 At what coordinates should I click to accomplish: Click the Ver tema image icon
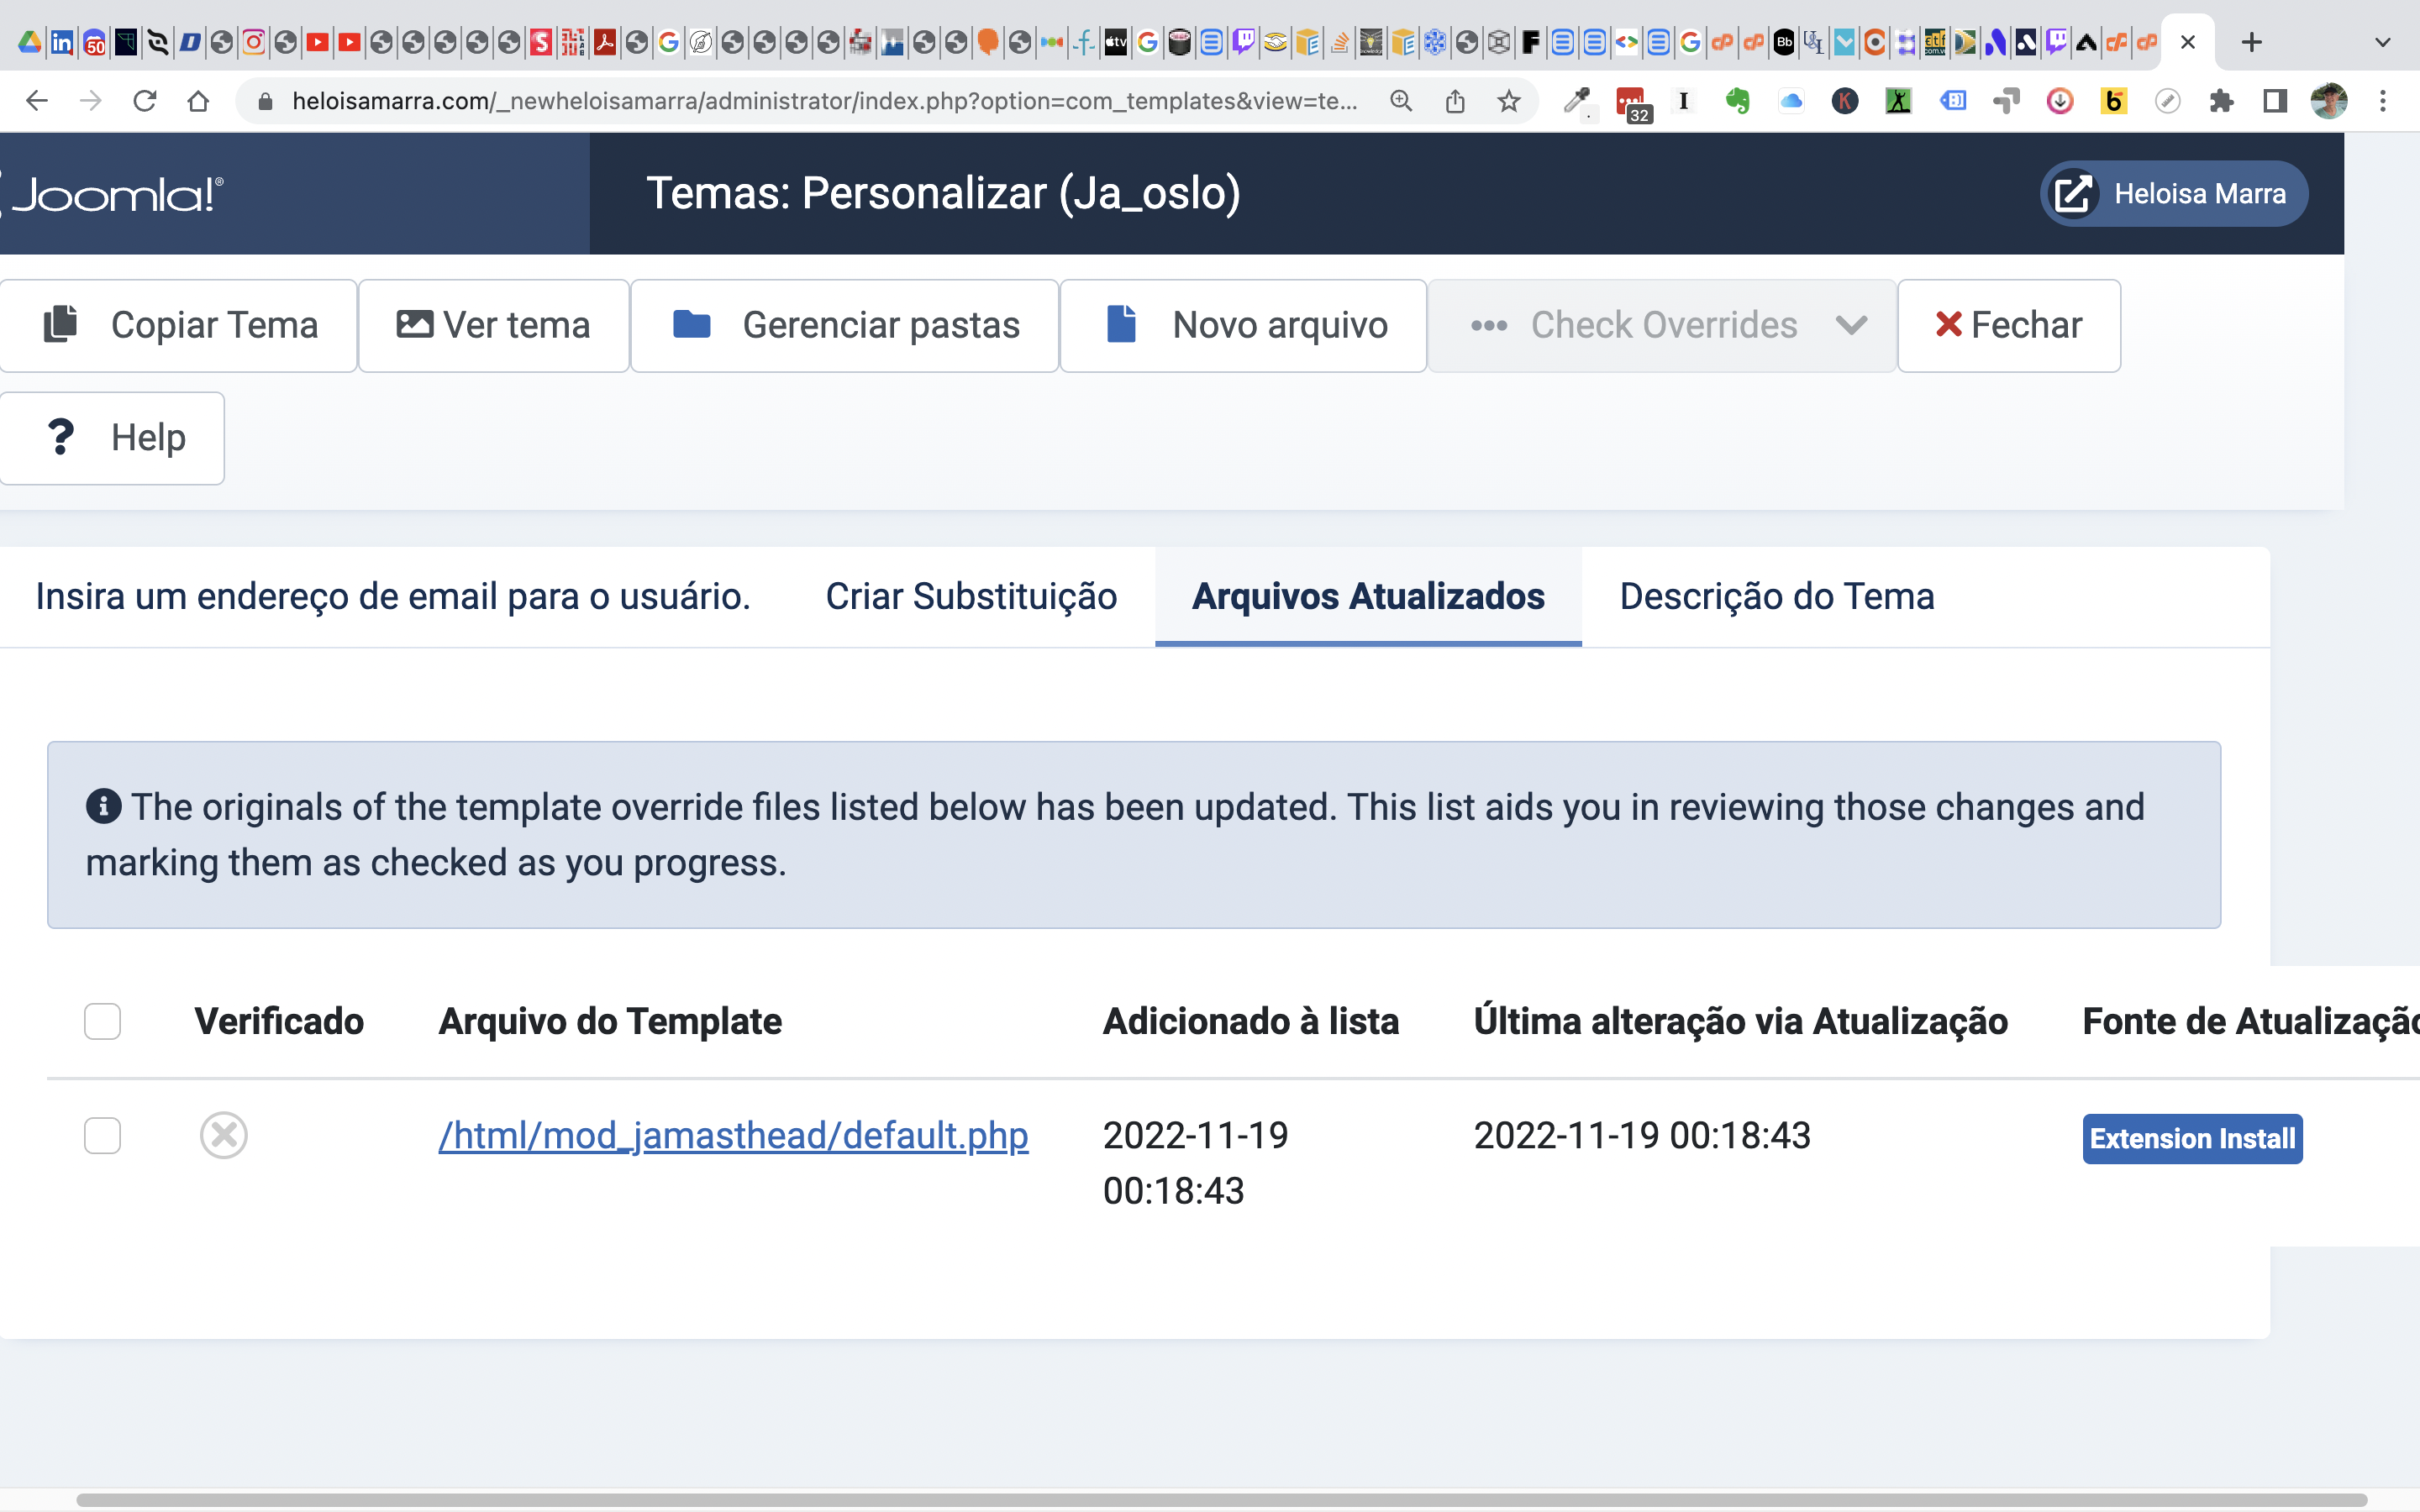pos(414,324)
